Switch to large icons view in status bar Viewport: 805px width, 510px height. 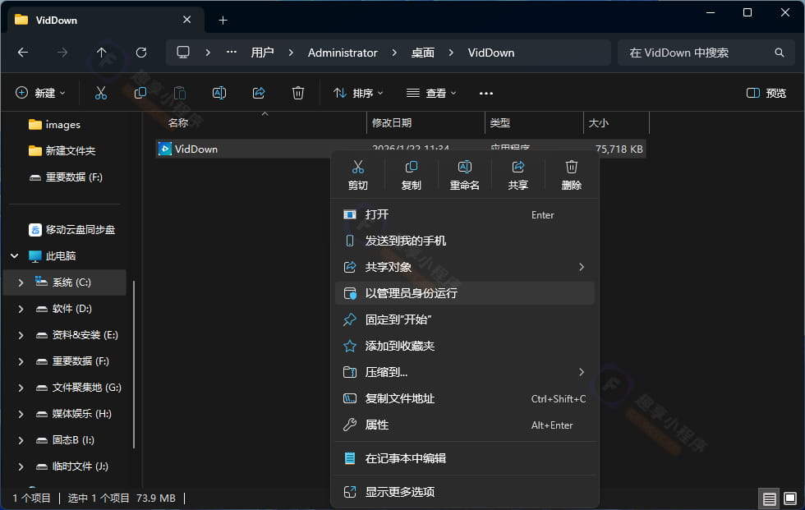click(x=791, y=499)
